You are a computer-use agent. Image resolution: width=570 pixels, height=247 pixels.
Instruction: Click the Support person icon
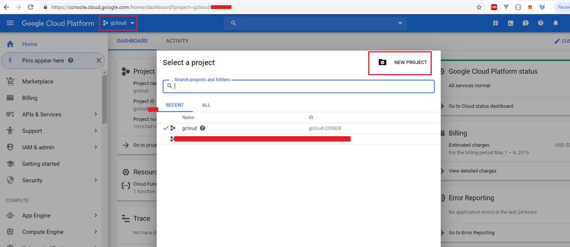pos(10,131)
